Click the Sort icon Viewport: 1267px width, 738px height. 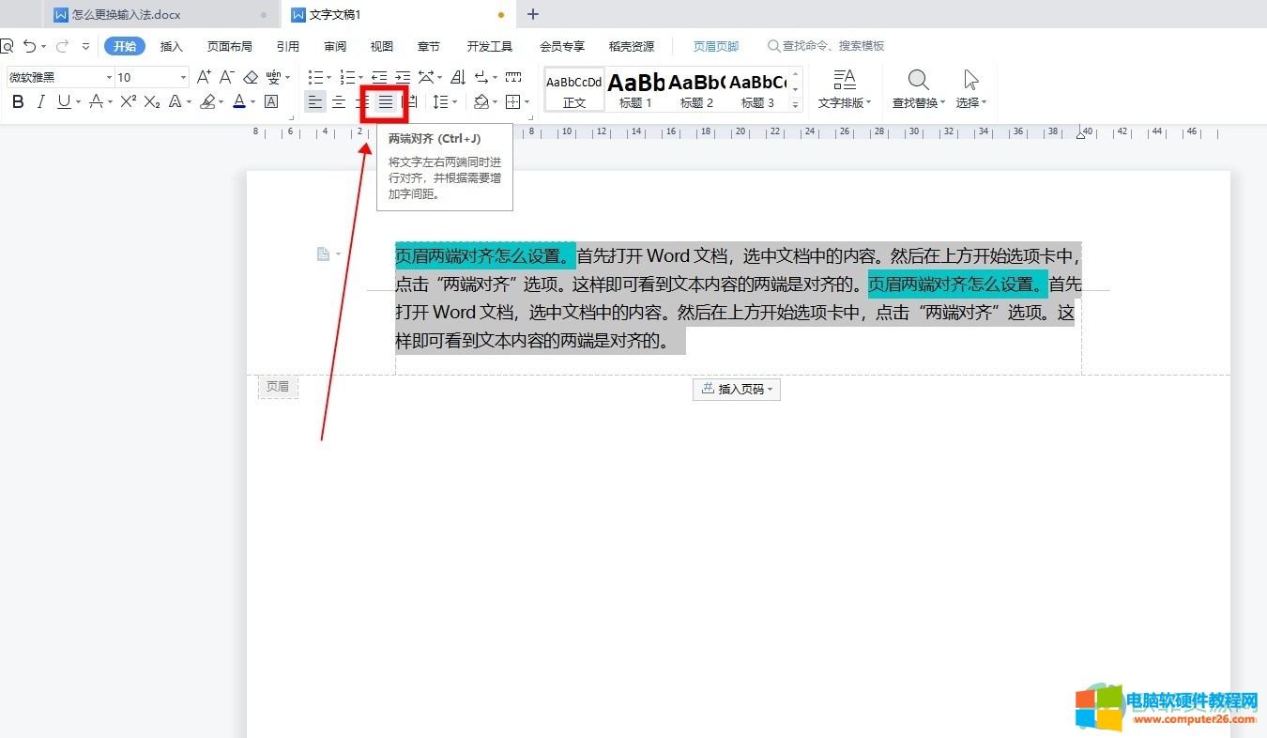[458, 77]
